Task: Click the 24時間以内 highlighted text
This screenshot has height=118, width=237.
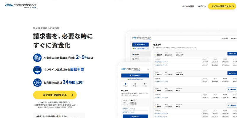Action: pos(72,82)
